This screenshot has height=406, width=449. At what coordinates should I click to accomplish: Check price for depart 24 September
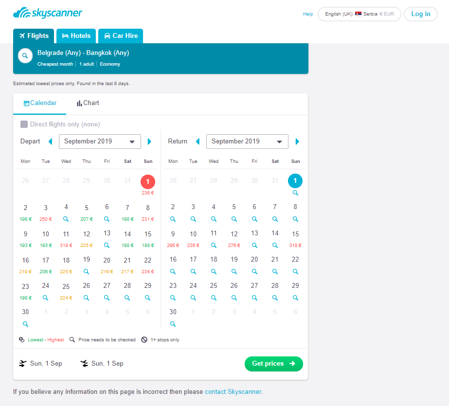(x=46, y=298)
